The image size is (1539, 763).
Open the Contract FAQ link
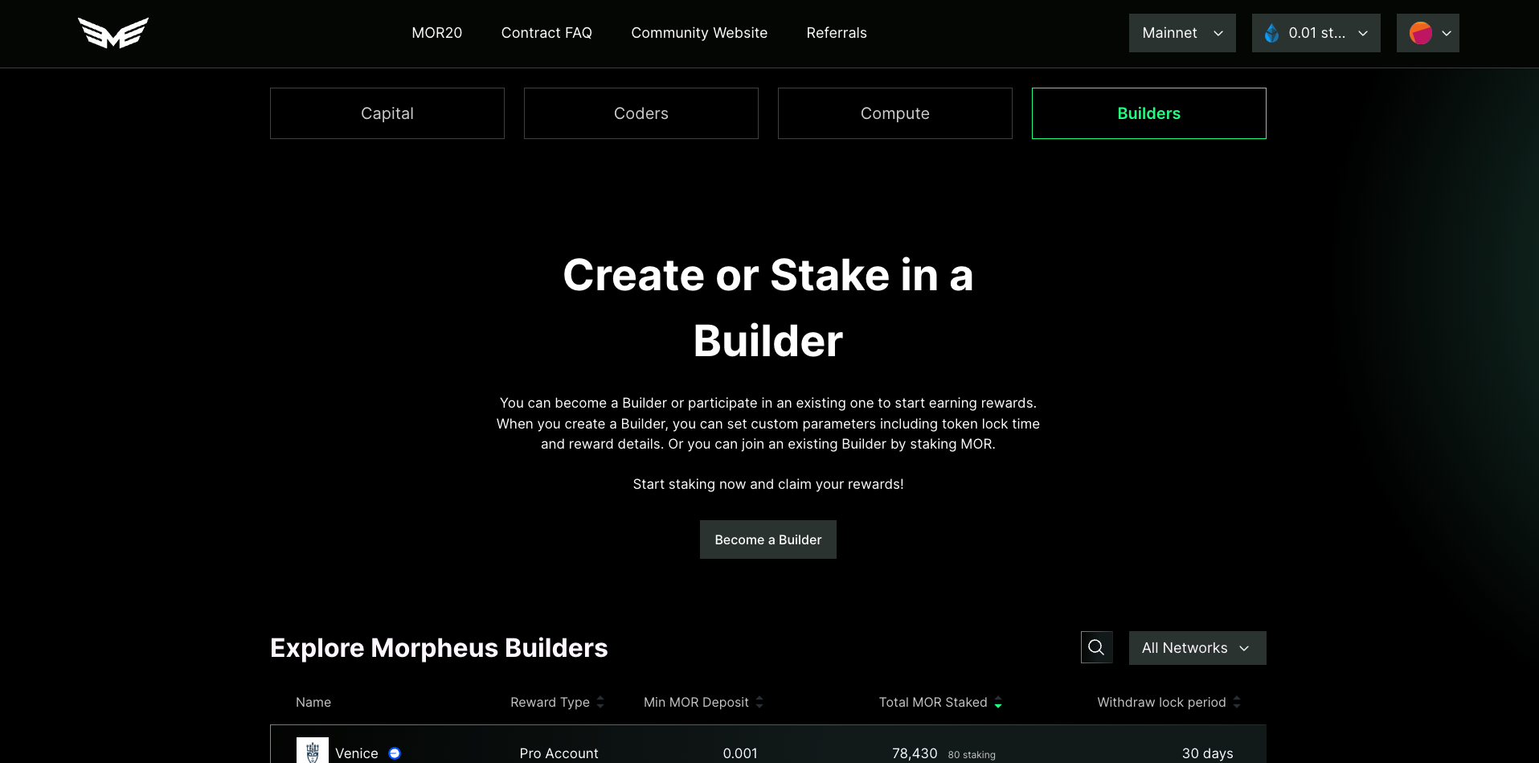[x=546, y=33]
